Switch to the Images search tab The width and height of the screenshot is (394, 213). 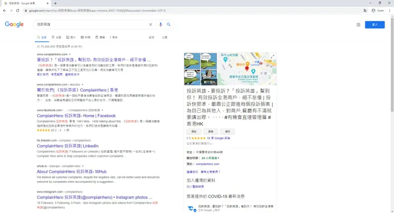pyautogui.click(x=71, y=37)
